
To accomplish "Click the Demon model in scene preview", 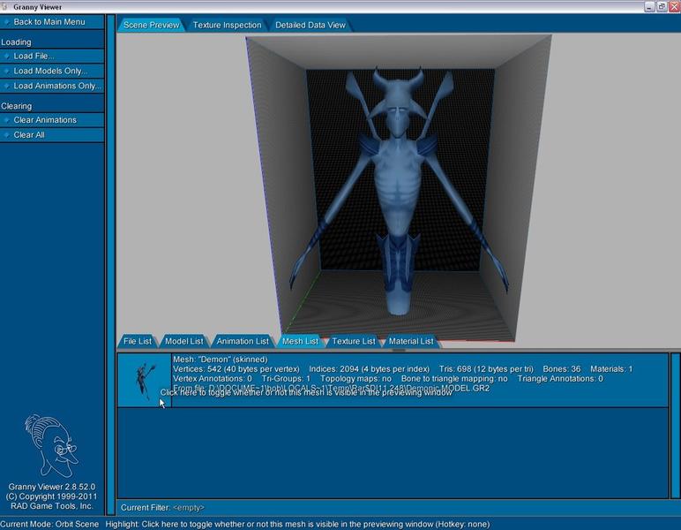I will point(398,192).
